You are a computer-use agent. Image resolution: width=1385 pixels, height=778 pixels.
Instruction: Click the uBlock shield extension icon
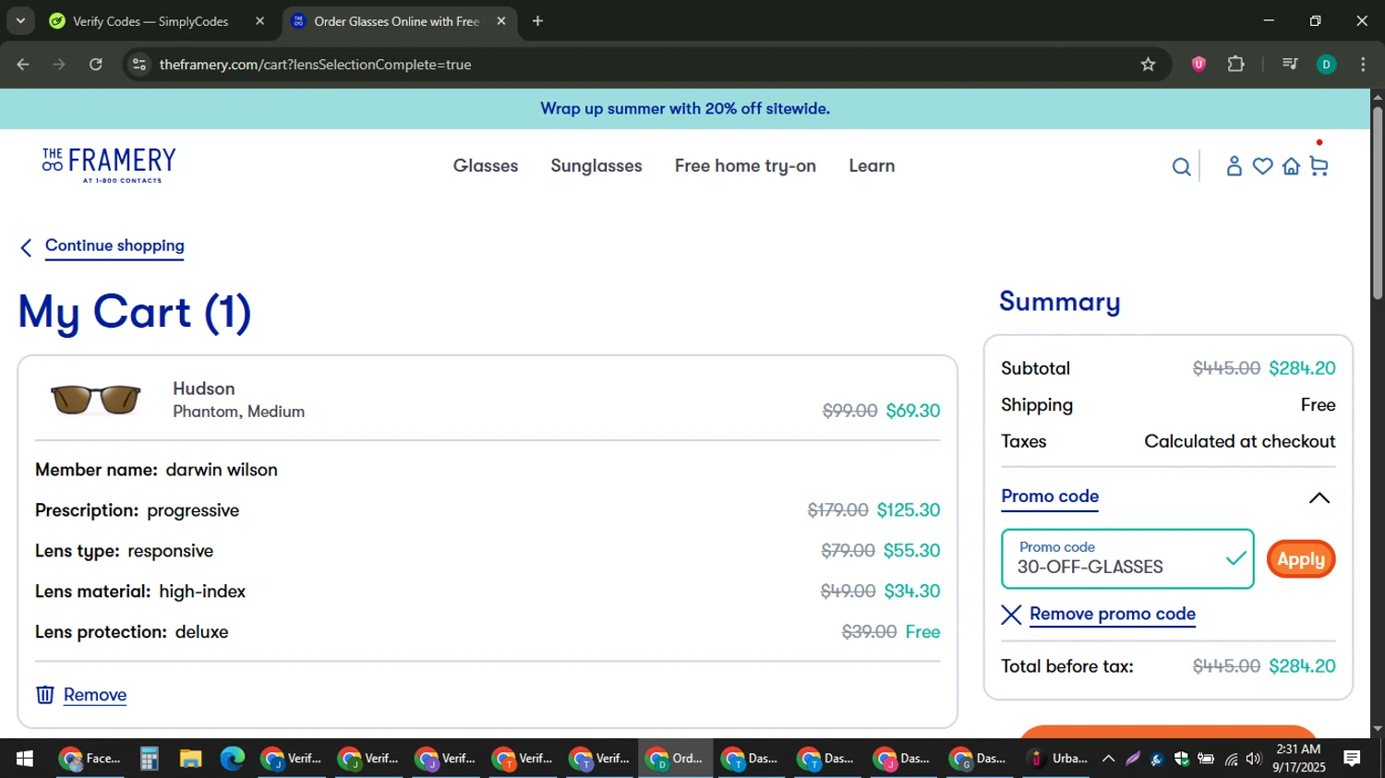[x=1198, y=65]
